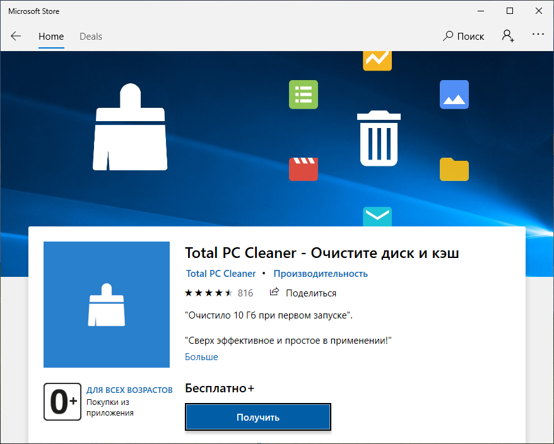Click the Сверх эффективное review quote
This screenshot has height=444, width=554.
tap(288, 341)
